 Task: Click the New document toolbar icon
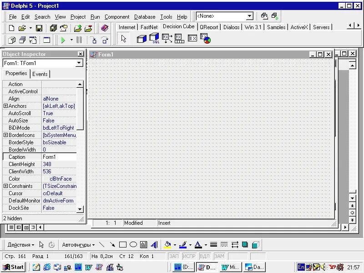[x=11, y=28]
